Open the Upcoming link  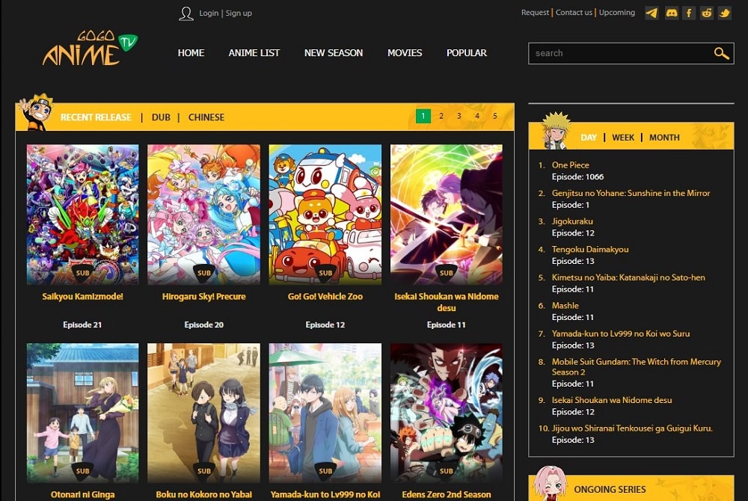[x=617, y=13]
